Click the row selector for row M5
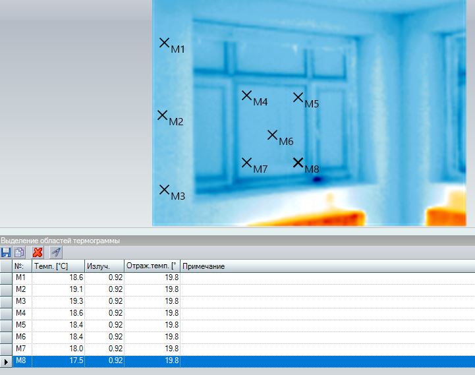The image size is (475, 375). tap(6, 325)
